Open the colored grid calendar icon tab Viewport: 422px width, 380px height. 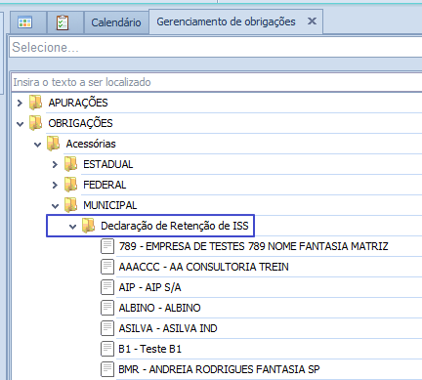pyautogui.click(x=25, y=22)
